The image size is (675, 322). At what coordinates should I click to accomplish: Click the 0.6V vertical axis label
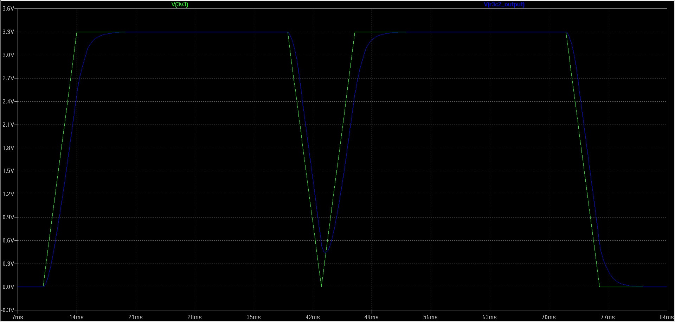tap(8, 241)
